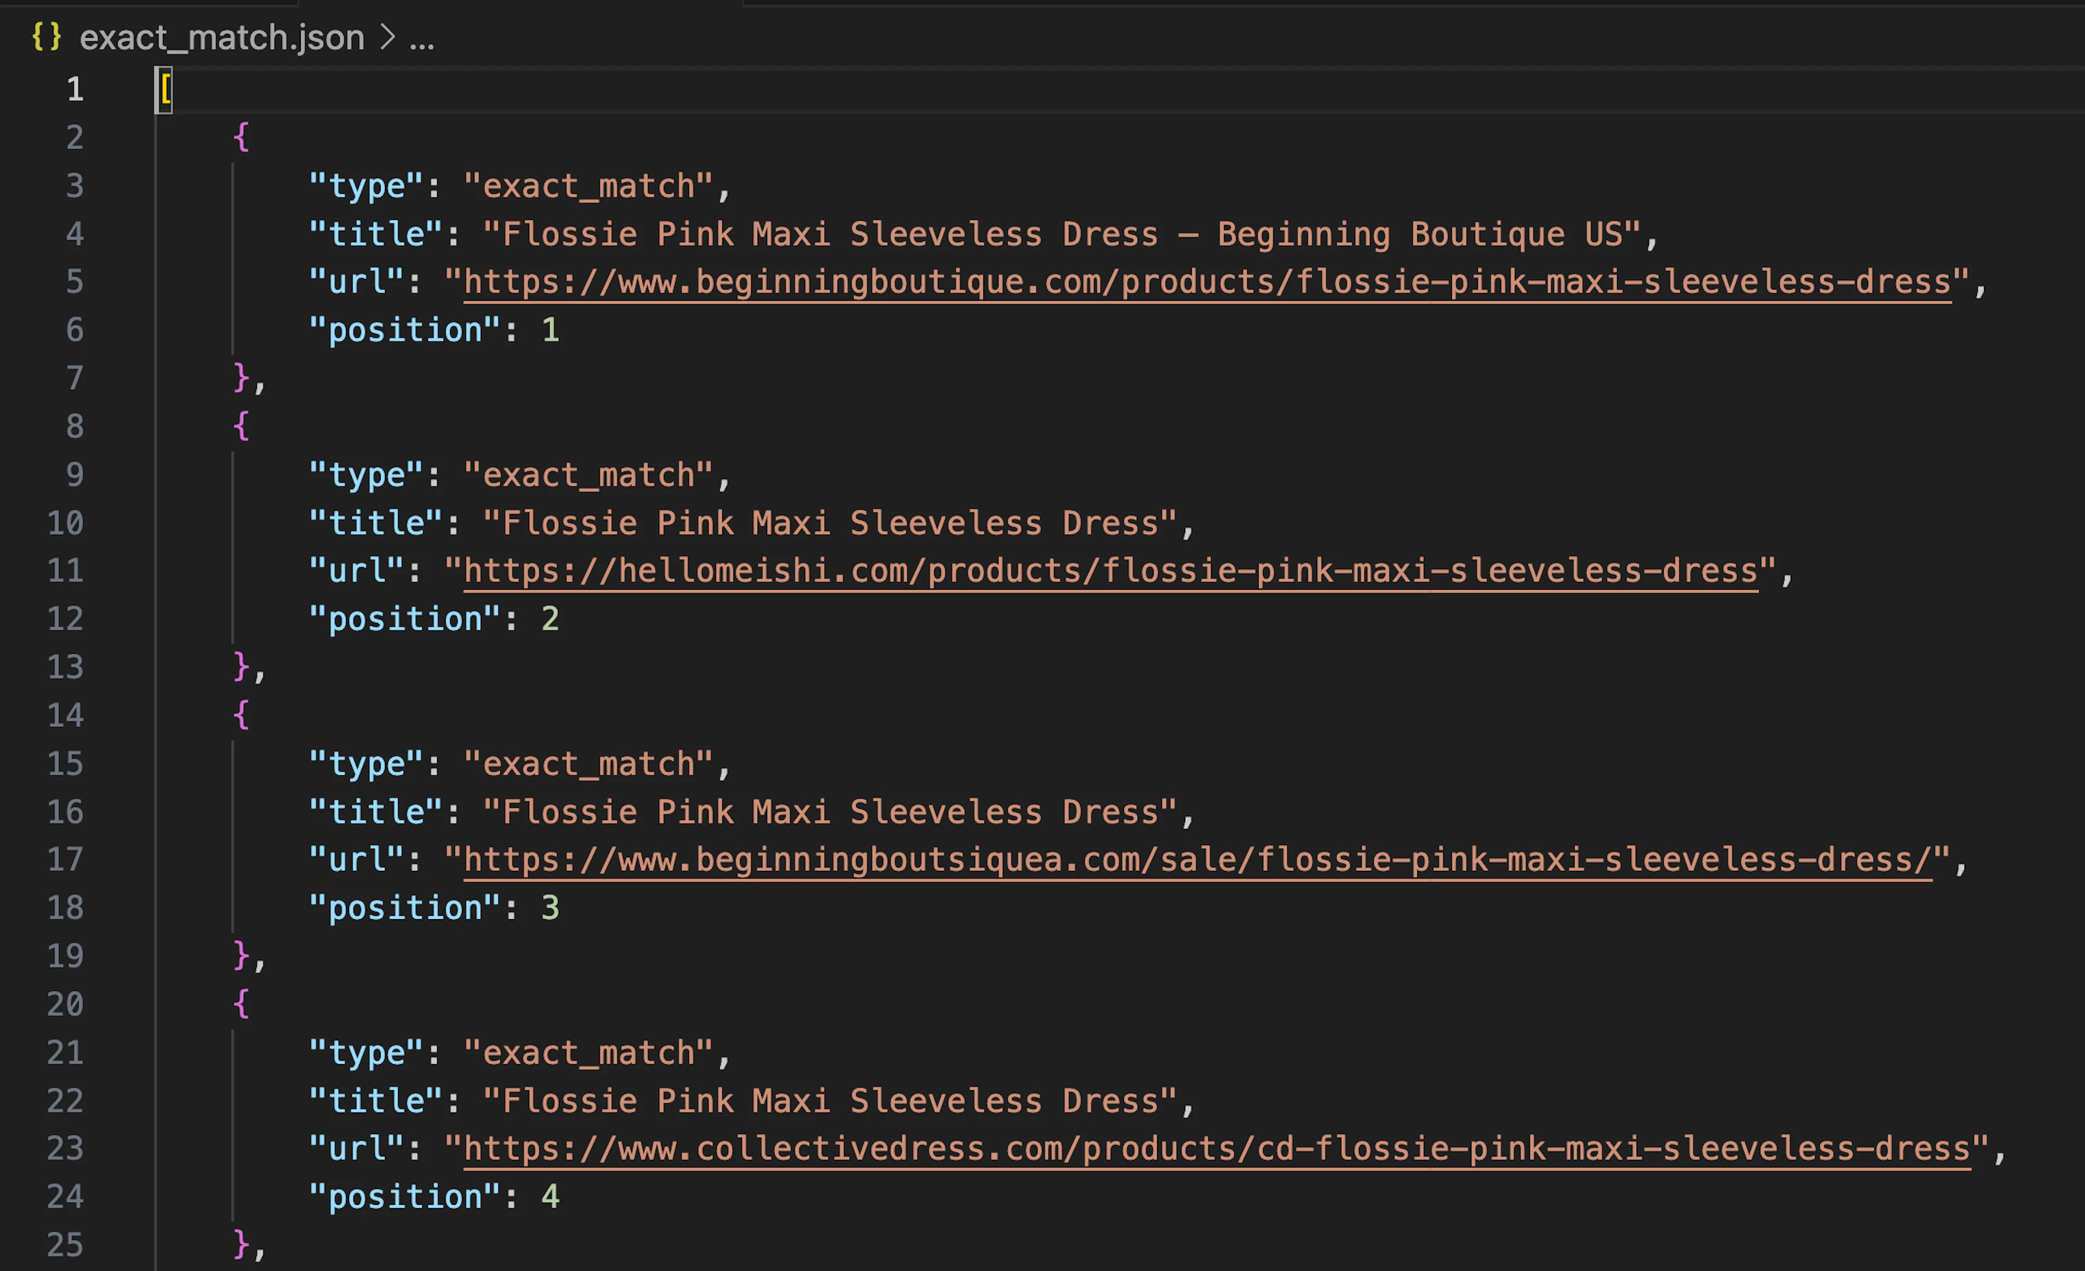Click the title value on line 10
Screen dimensions: 2085x1271
pos(830,523)
